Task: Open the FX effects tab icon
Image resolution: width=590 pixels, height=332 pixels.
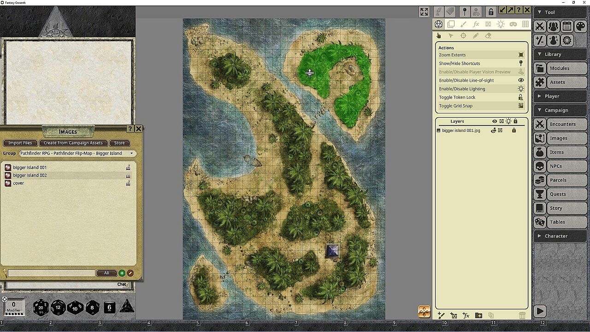Action: pos(476,24)
